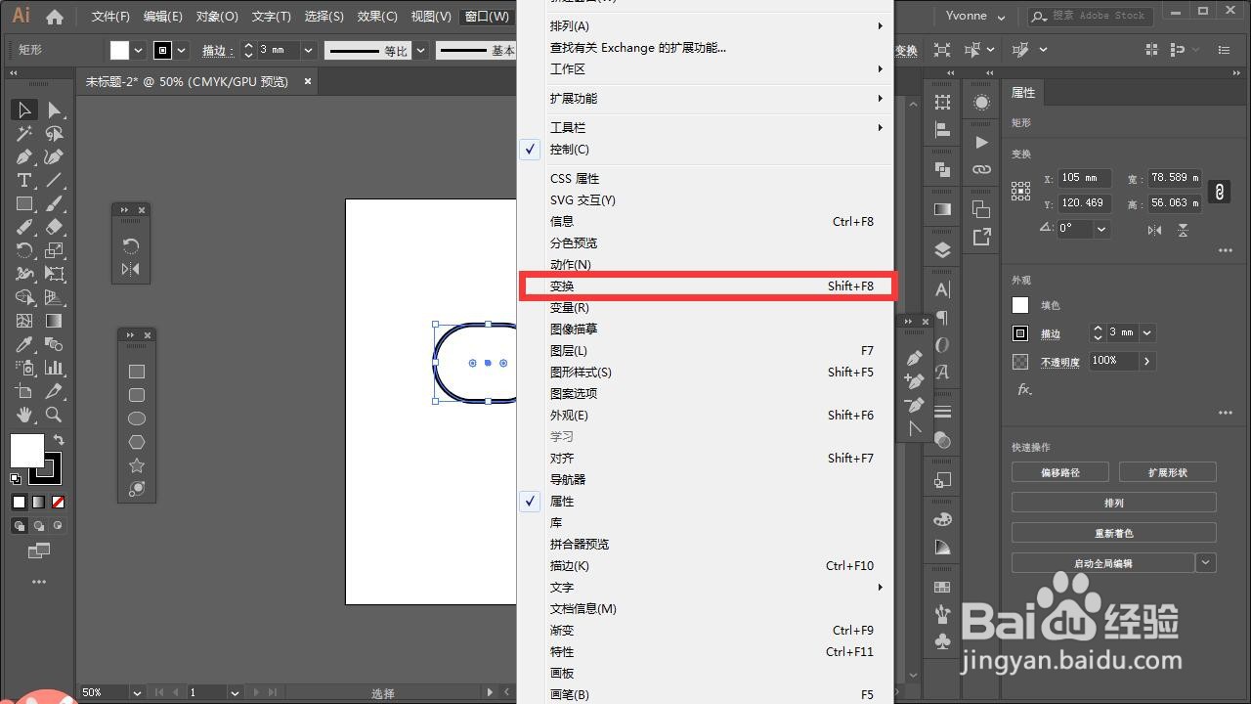Click the 重新着色 button
Screen dimensions: 1251x704
pos(1113,533)
